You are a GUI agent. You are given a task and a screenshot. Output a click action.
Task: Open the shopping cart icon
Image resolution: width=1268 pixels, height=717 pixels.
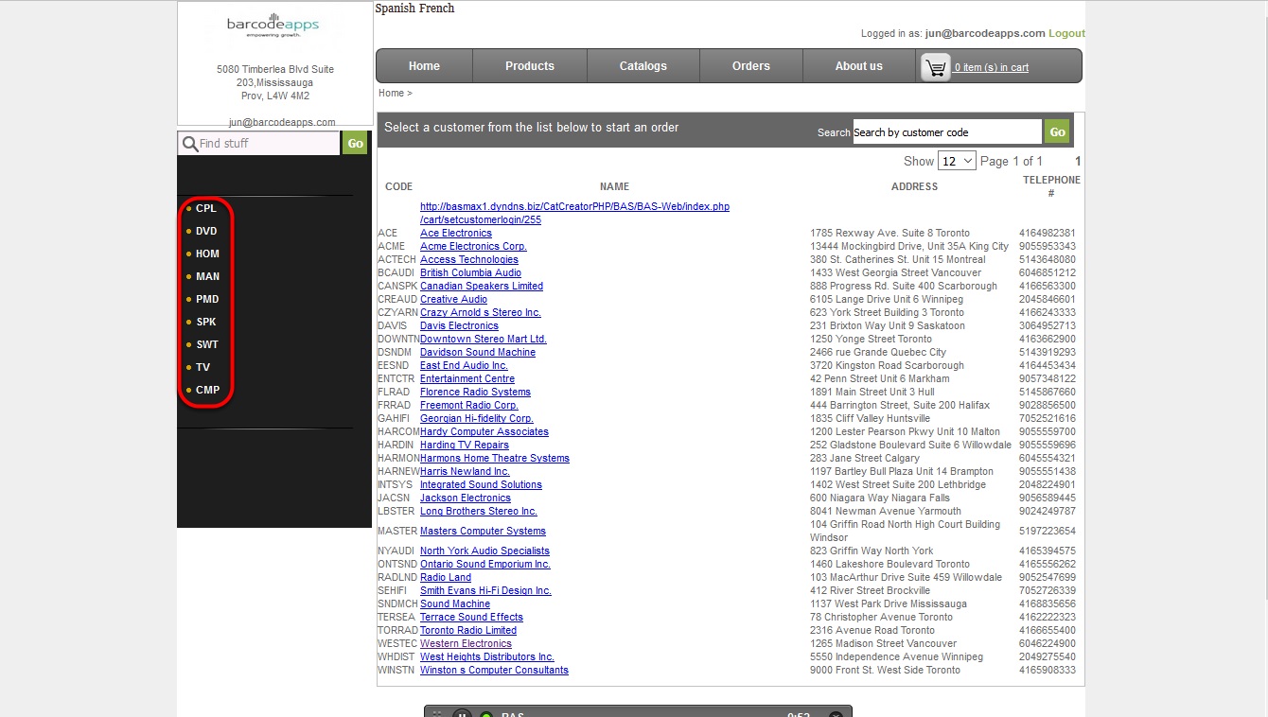(x=936, y=67)
